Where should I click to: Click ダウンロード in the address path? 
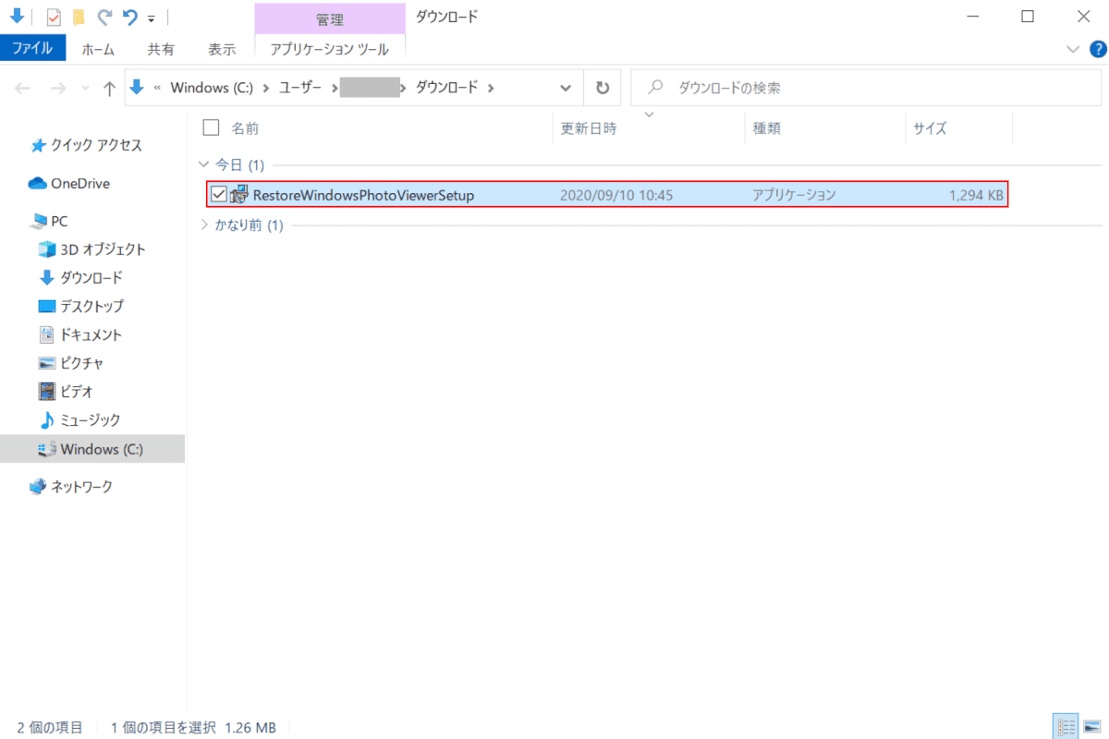tap(446, 88)
